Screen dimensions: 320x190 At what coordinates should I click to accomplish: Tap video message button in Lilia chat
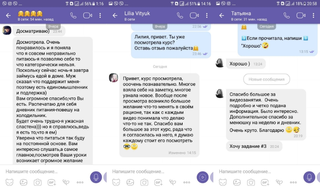pyautogui.click(x=202, y=177)
